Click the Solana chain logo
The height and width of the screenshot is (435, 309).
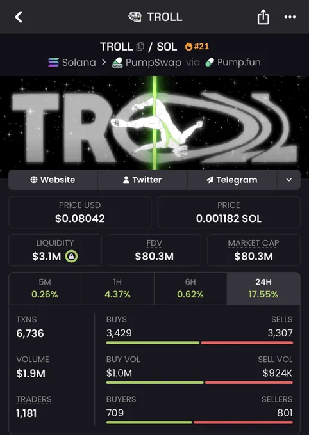click(53, 63)
